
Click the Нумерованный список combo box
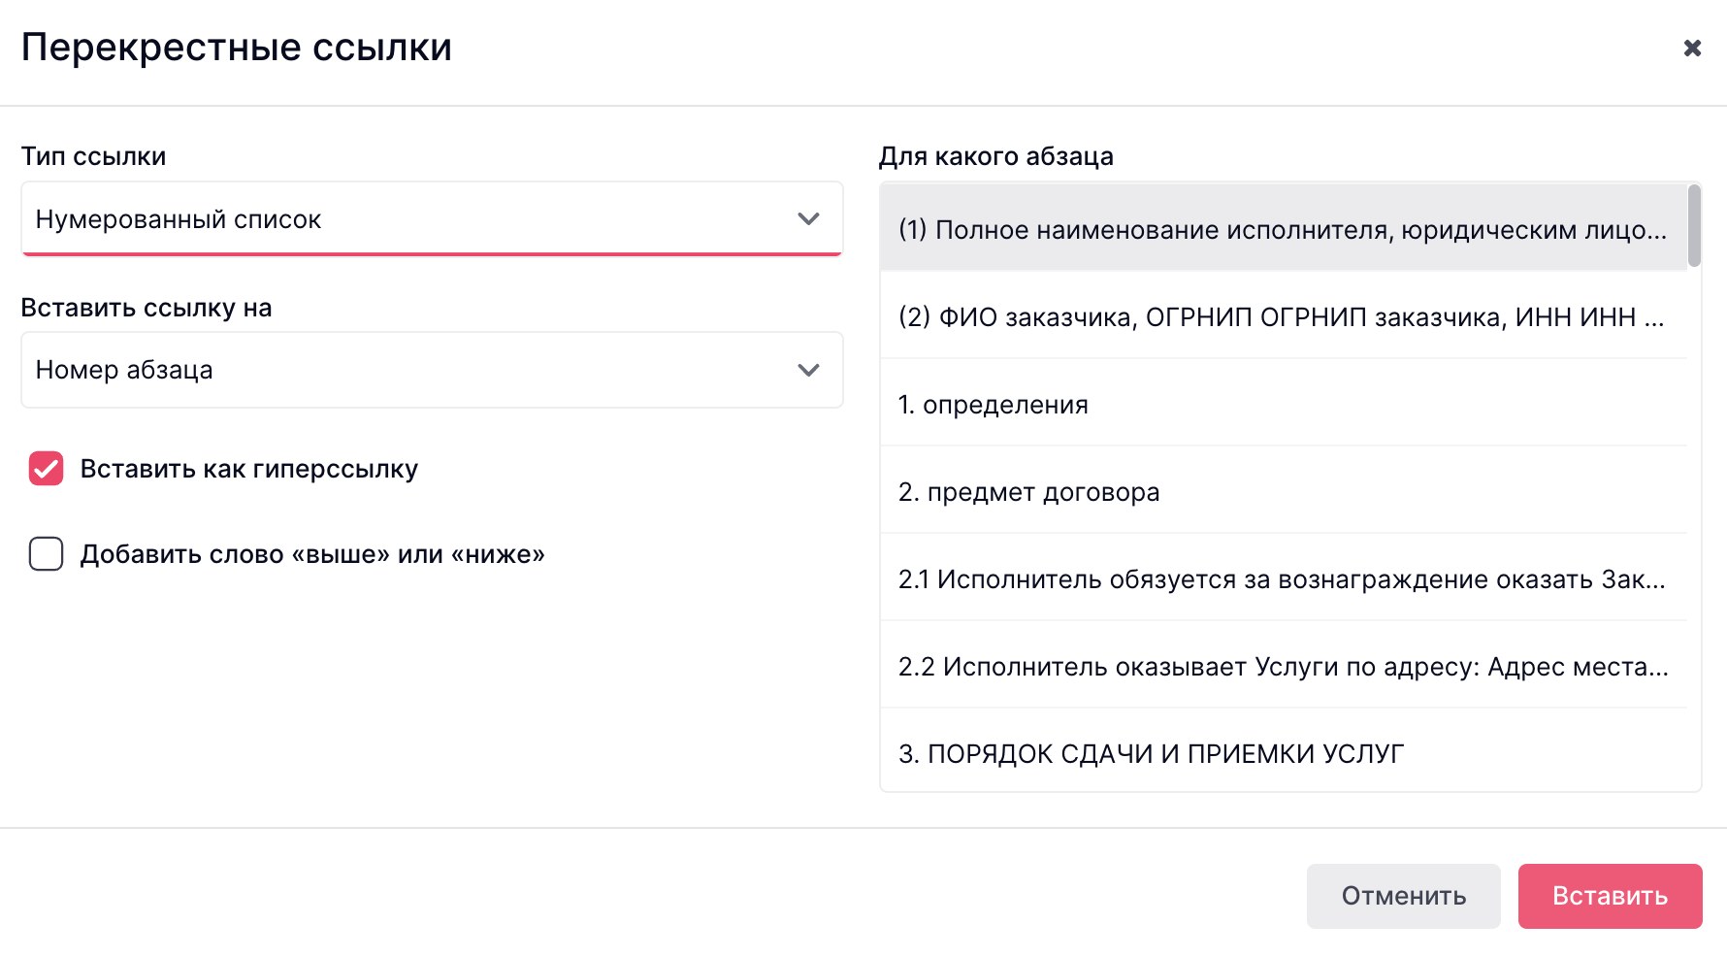tap(432, 219)
